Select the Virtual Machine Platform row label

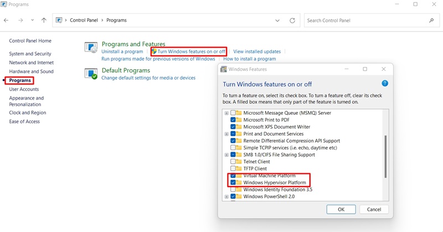tap(269, 176)
